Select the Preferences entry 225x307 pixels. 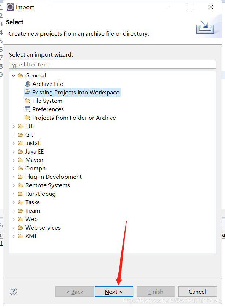tap(48, 109)
